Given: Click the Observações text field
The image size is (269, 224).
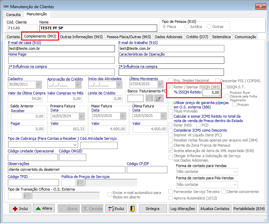Looking at the screenshot, I should pos(66,170).
